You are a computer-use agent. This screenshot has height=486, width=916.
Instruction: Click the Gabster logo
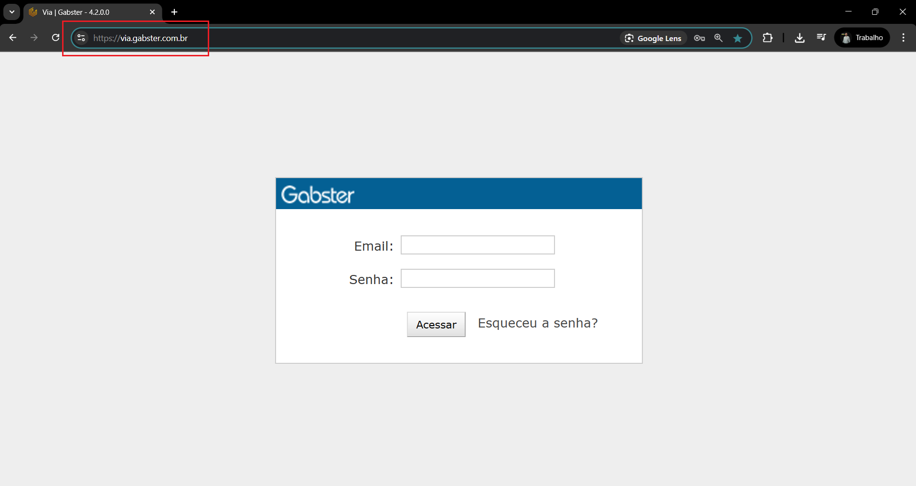coord(318,195)
